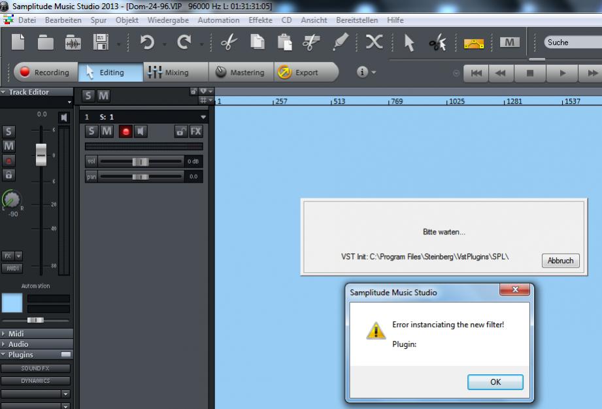
Task: Click the SOUND FX plugin slot
Action: pyautogui.click(x=35, y=368)
